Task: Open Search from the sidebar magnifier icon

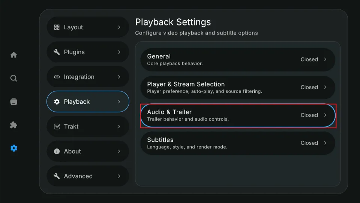Action: (14, 78)
